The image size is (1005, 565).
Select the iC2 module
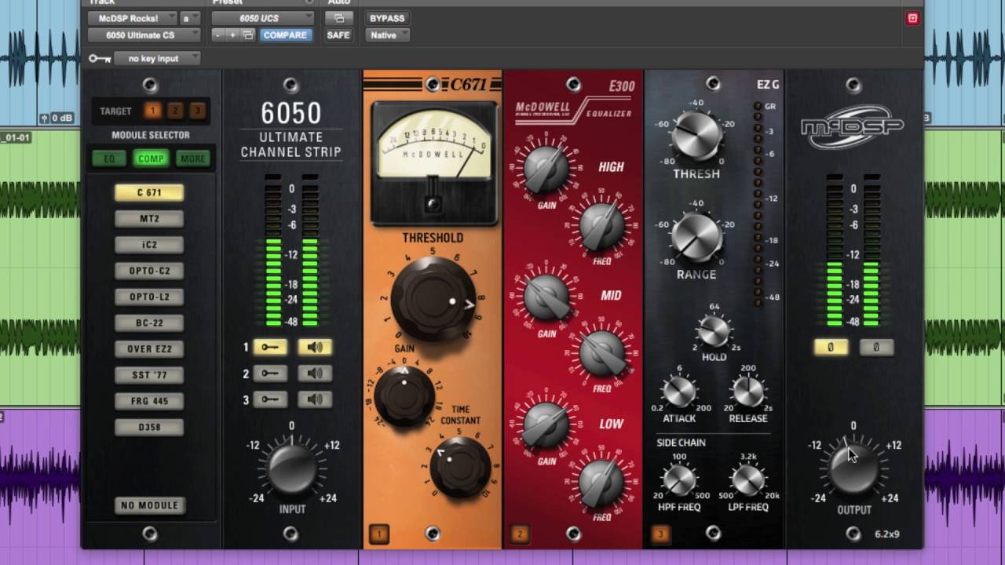(x=149, y=245)
